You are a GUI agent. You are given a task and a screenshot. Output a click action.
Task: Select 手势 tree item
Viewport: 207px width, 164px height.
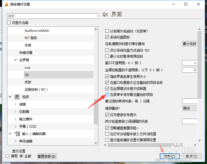click(28, 45)
